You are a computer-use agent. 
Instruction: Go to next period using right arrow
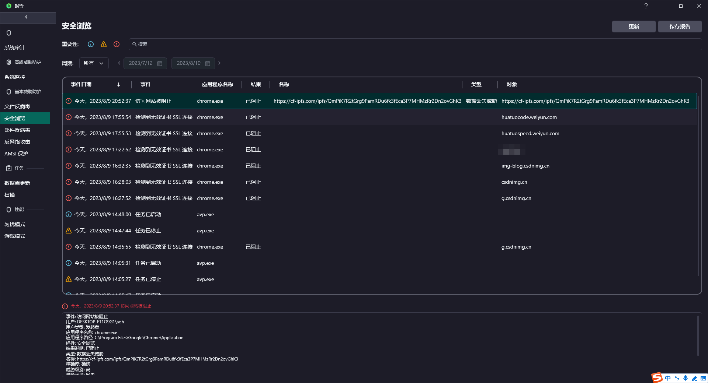tap(219, 63)
